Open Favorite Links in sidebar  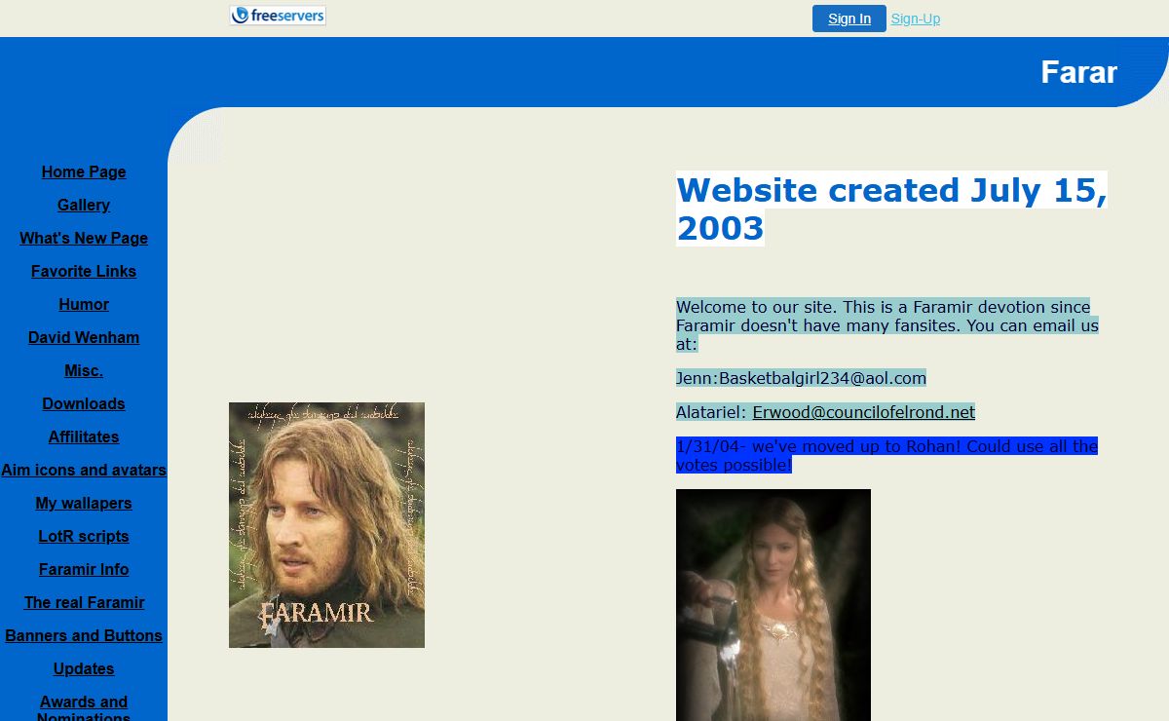pyautogui.click(x=84, y=272)
